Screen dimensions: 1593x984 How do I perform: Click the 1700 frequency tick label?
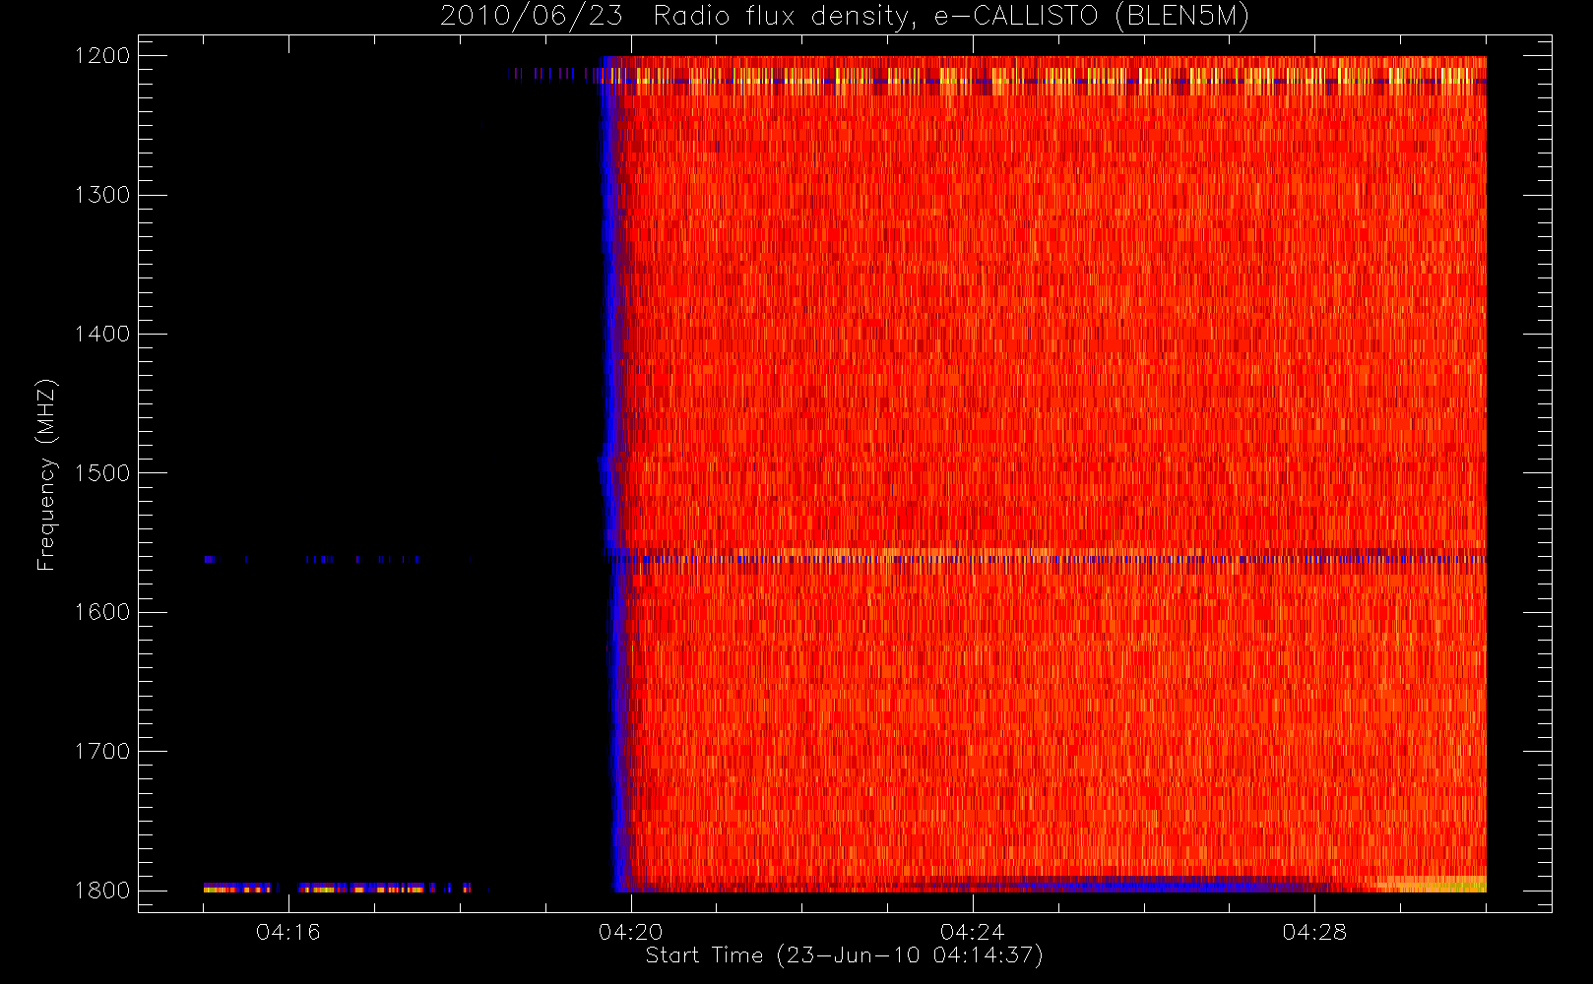click(x=102, y=751)
